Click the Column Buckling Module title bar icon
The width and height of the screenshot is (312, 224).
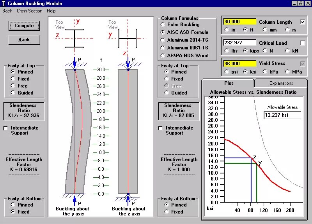(x=4, y=3)
